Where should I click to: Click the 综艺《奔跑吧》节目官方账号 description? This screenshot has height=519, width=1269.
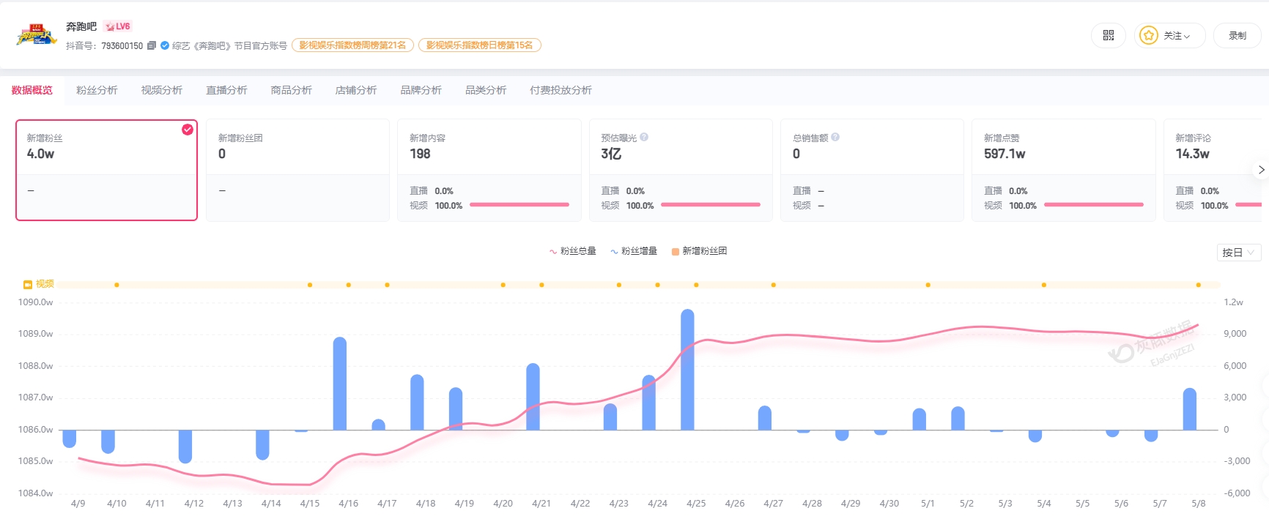(x=229, y=45)
